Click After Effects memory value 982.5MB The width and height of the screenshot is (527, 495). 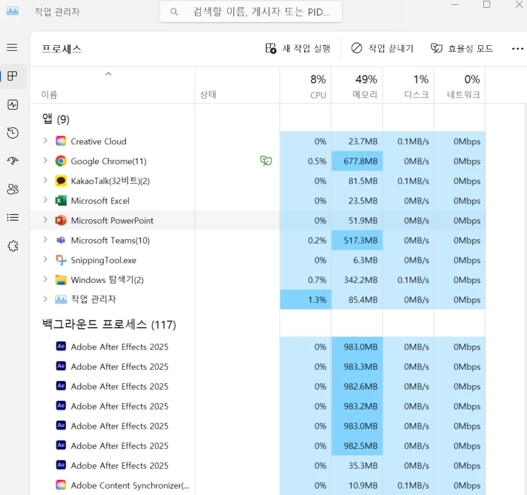(360, 446)
